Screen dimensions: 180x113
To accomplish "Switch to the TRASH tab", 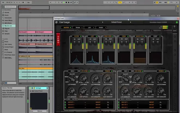I will coord(78,28).
